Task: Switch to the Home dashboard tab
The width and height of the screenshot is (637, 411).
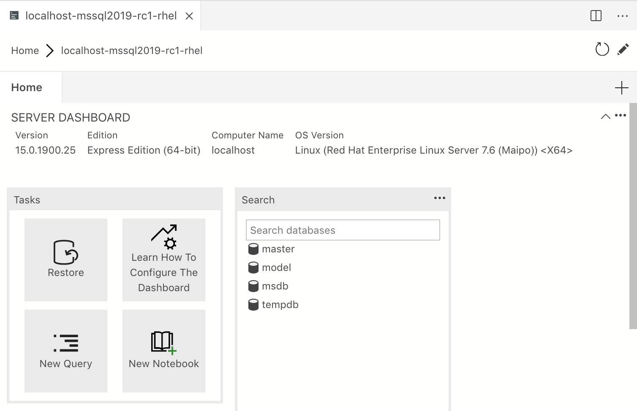Action: (x=27, y=87)
